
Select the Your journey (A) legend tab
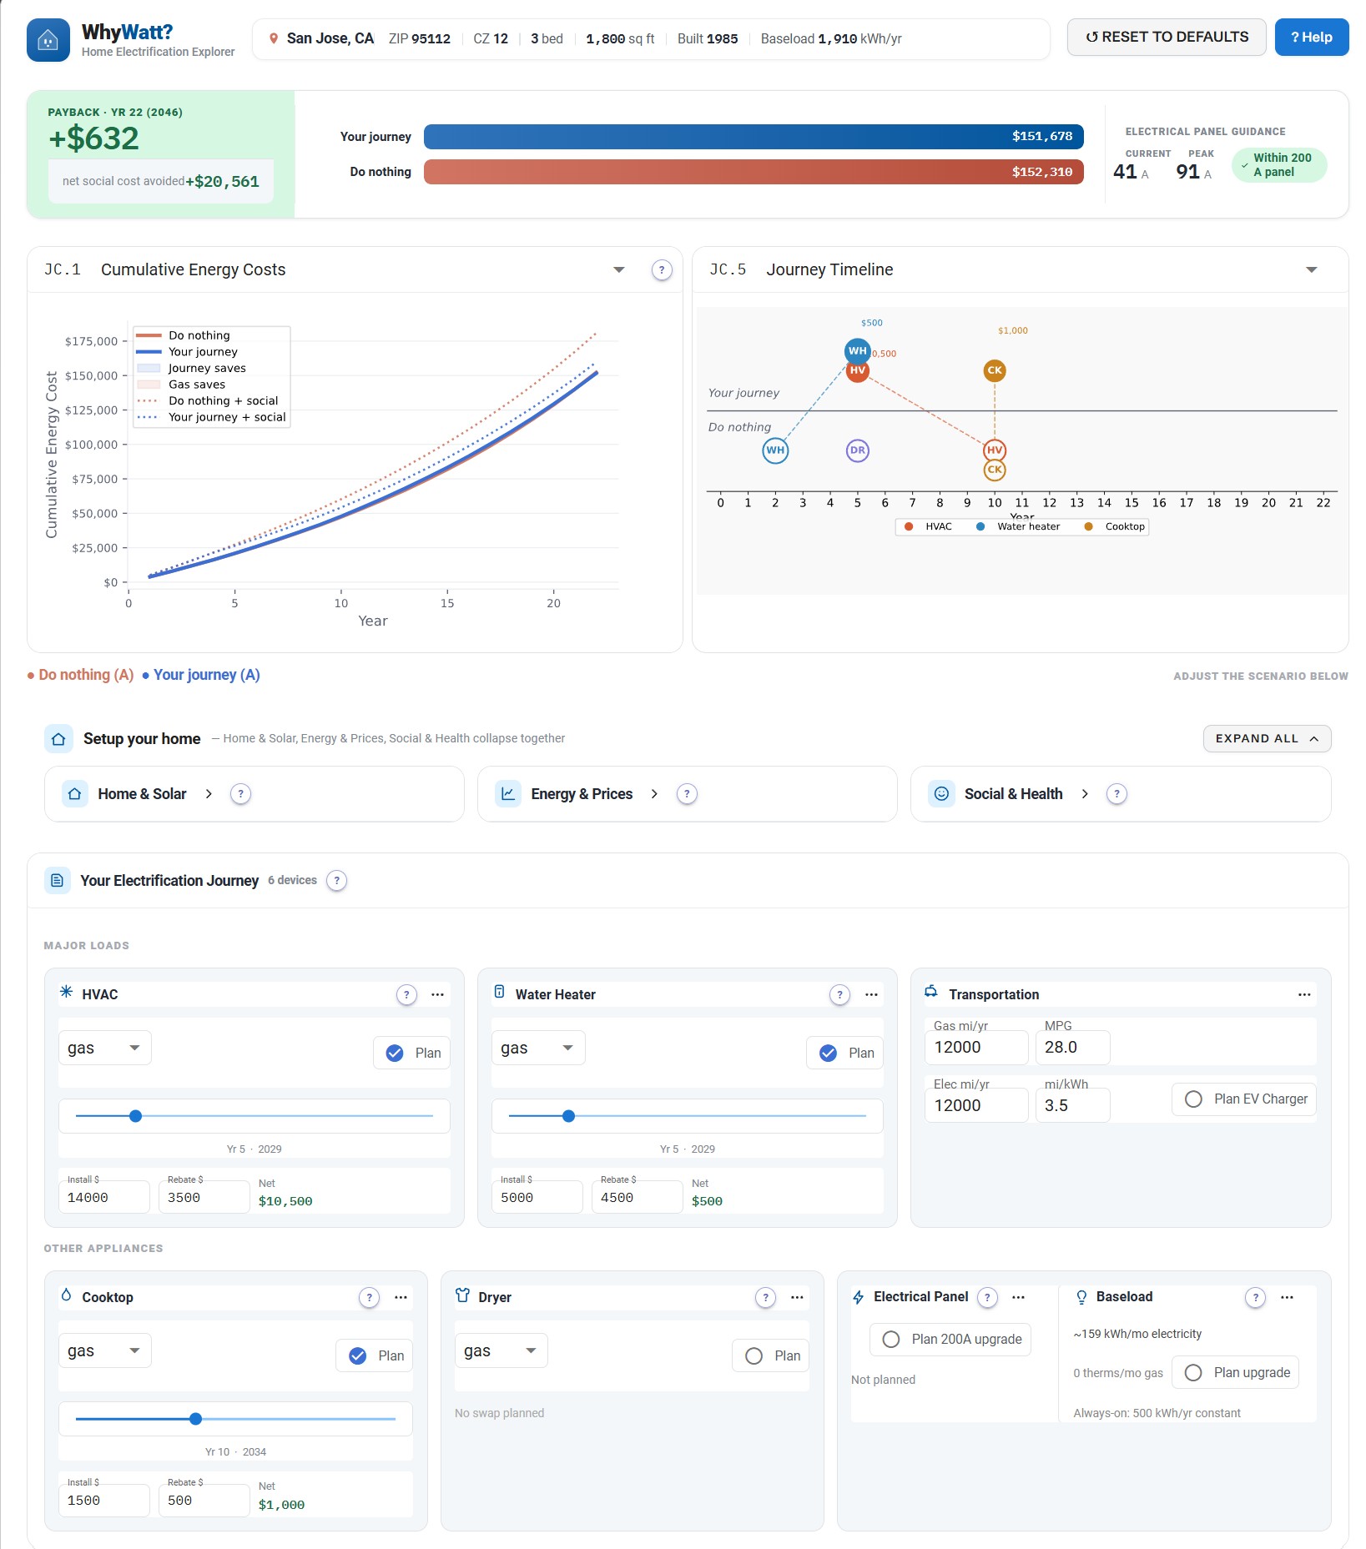201,675
